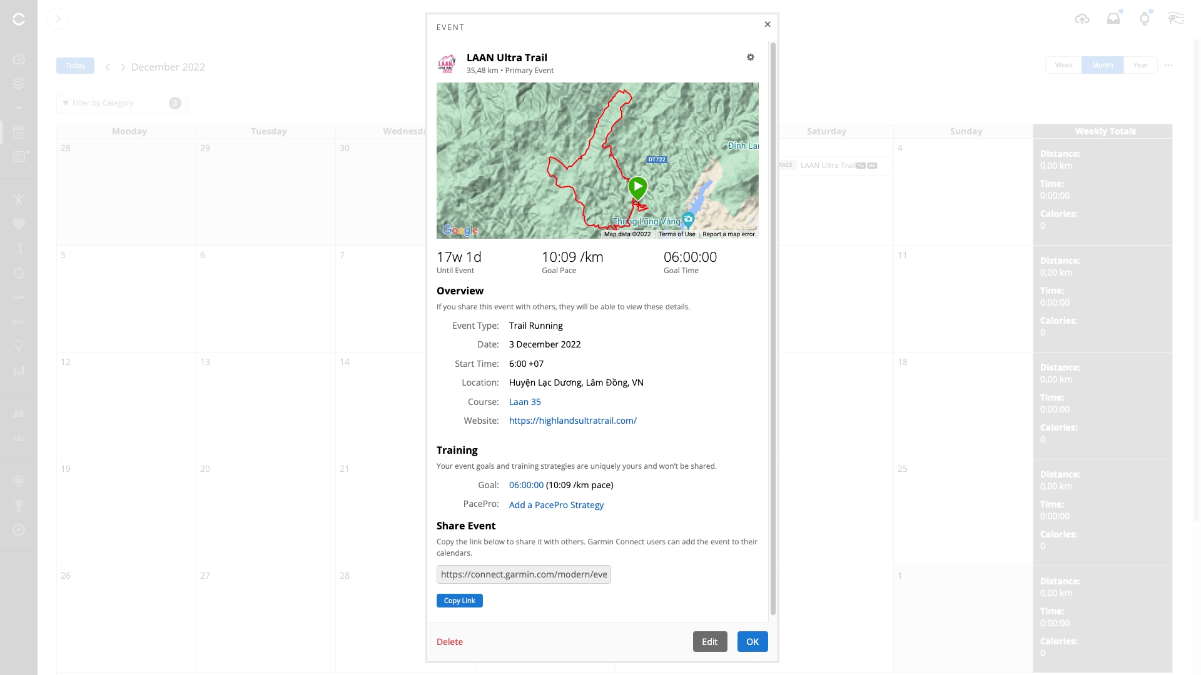The image size is (1201, 675).
Task: Click the LAAN Ultra Trail event logo
Action: [447, 64]
